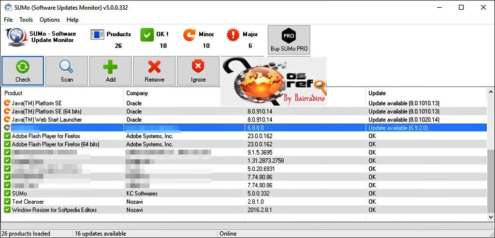Screen dimensions: 495x238
Task: Start a Scan for installed software
Action: click(67, 71)
